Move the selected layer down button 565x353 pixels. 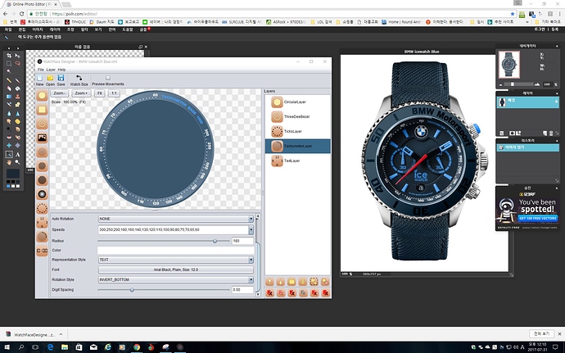pos(281,282)
